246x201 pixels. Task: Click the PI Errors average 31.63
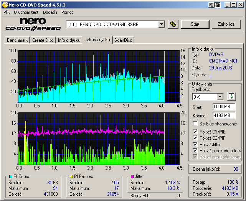pos(53,182)
